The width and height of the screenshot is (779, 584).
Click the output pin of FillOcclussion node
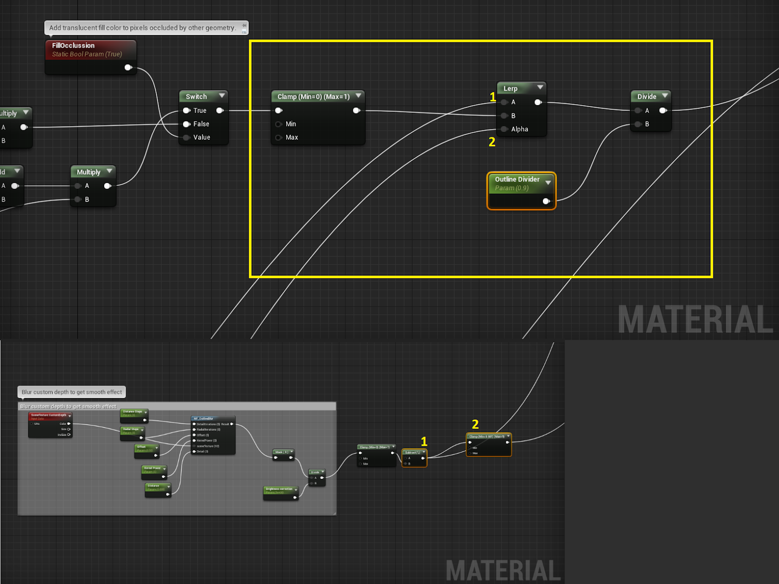click(x=128, y=68)
